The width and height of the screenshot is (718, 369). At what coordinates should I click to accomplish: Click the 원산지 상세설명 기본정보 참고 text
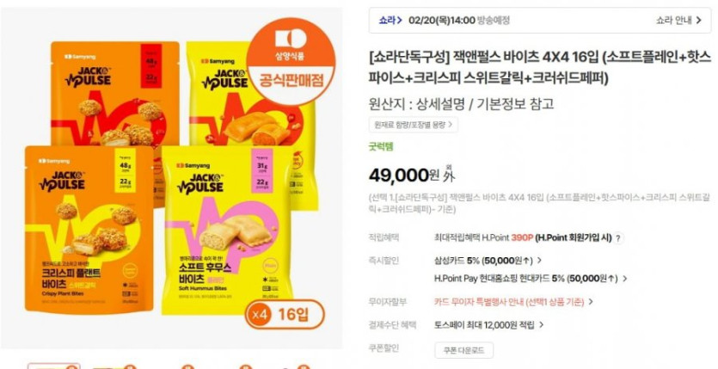(x=461, y=104)
